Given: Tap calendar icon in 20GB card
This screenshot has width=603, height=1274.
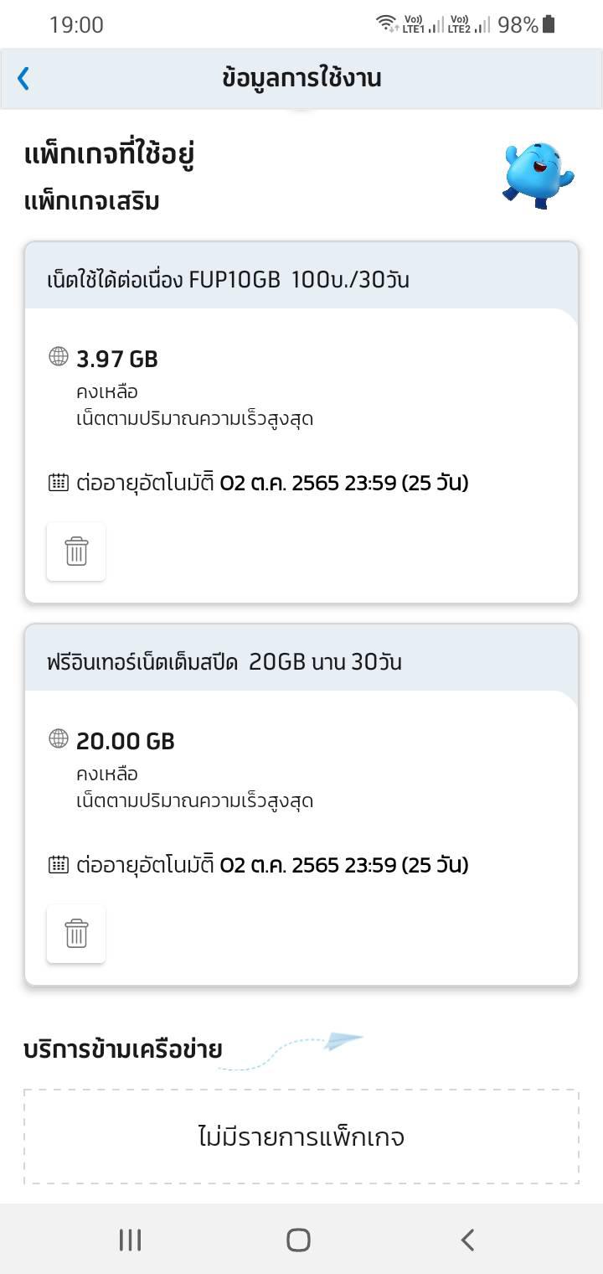Looking at the screenshot, I should point(59,865).
